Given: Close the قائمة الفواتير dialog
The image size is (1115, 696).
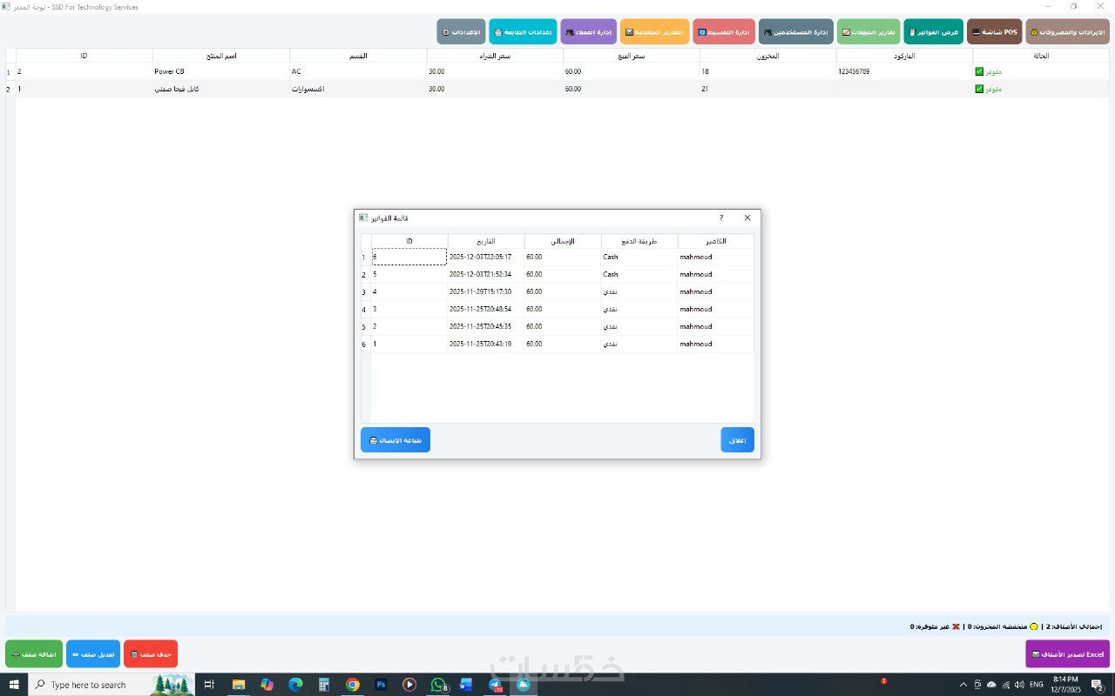Looking at the screenshot, I should tap(747, 217).
